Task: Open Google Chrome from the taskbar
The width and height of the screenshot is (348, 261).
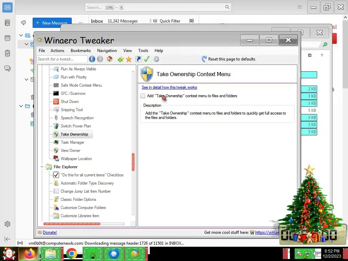Action: 71,254
